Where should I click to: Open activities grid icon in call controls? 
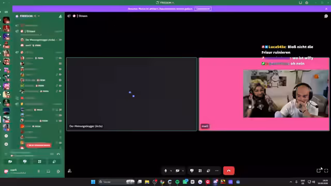(200, 171)
